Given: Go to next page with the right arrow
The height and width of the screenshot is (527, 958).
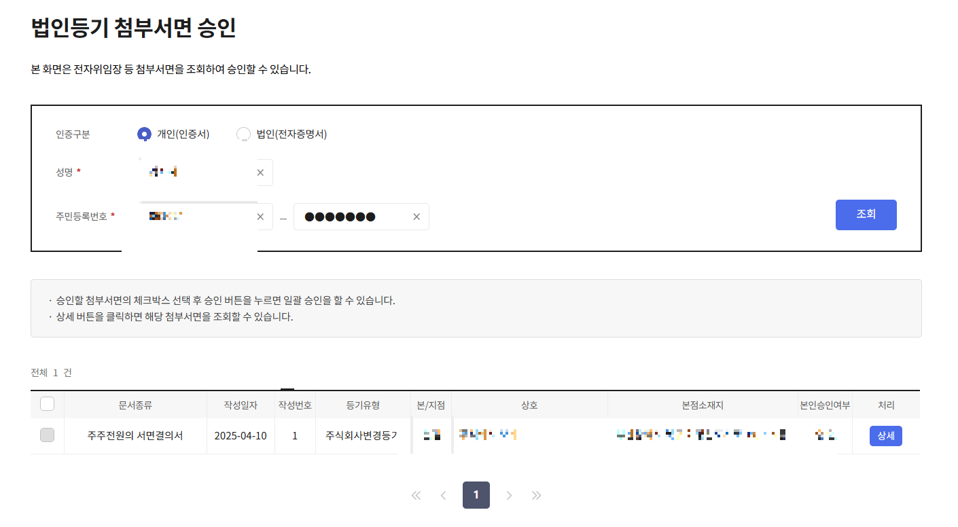Looking at the screenshot, I should coord(509,495).
